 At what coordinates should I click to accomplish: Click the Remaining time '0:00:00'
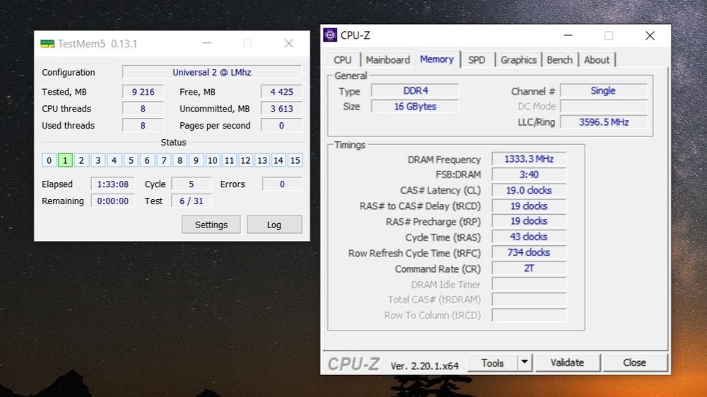[112, 201]
